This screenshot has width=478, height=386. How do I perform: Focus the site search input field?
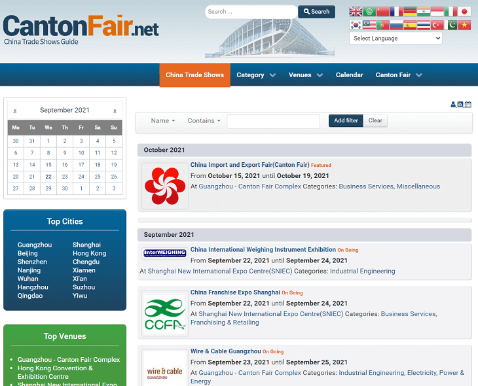point(251,12)
